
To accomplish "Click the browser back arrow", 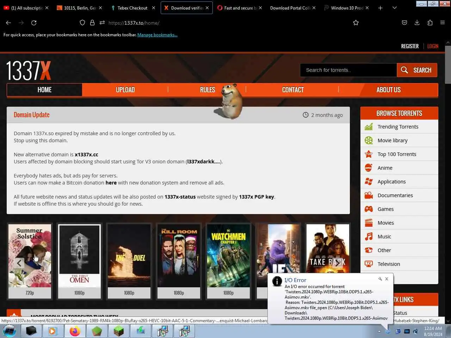I will 8,23.
